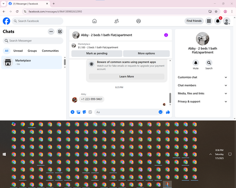Click the message text input Aa
236x188 pixels.
coord(126,112)
